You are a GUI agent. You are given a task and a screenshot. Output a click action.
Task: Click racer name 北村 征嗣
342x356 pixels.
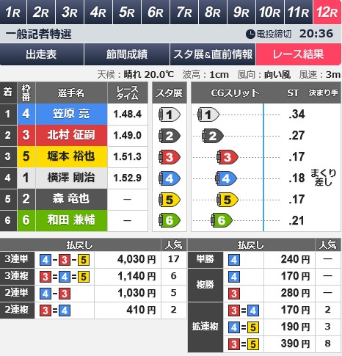tap(71, 135)
